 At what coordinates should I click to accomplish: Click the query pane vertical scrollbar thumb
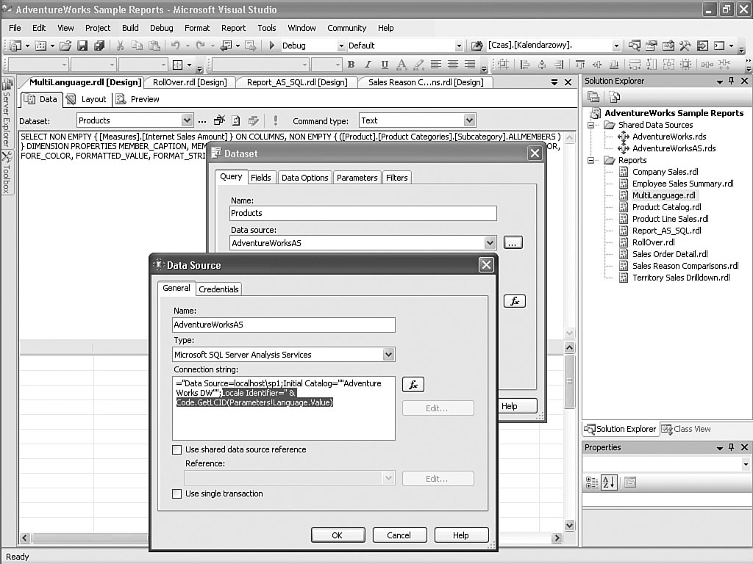tap(570, 381)
